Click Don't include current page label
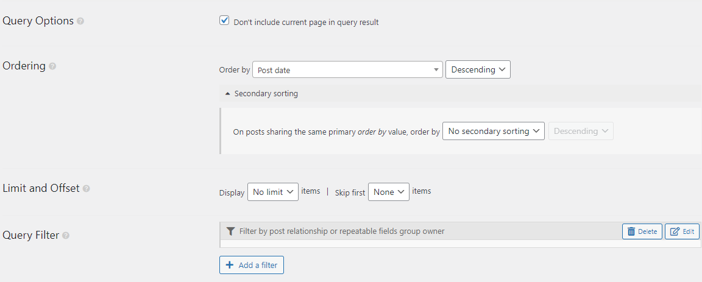The height and width of the screenshot is (282, 702). 307,22
